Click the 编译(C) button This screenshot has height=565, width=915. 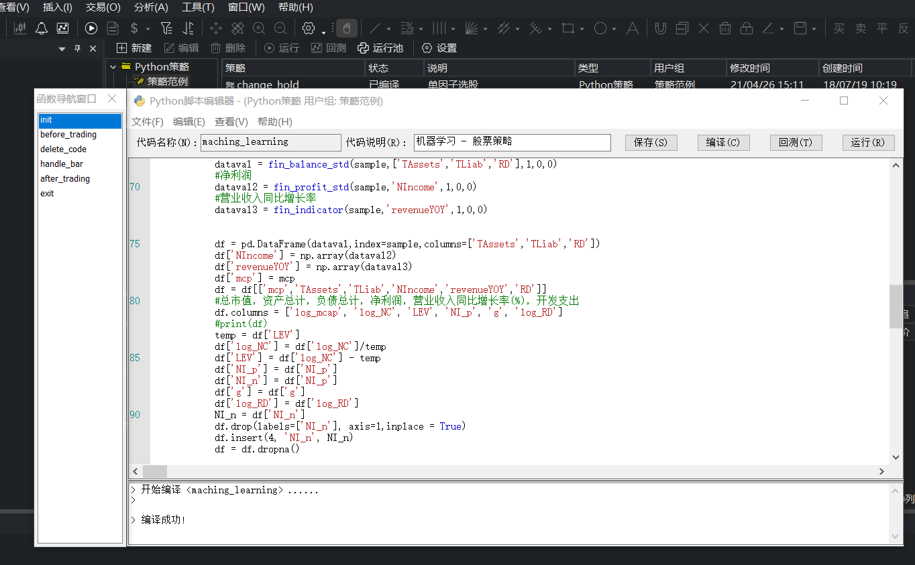[723, 142]
